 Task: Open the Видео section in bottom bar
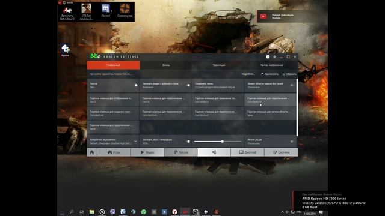[x=147, y=152]
